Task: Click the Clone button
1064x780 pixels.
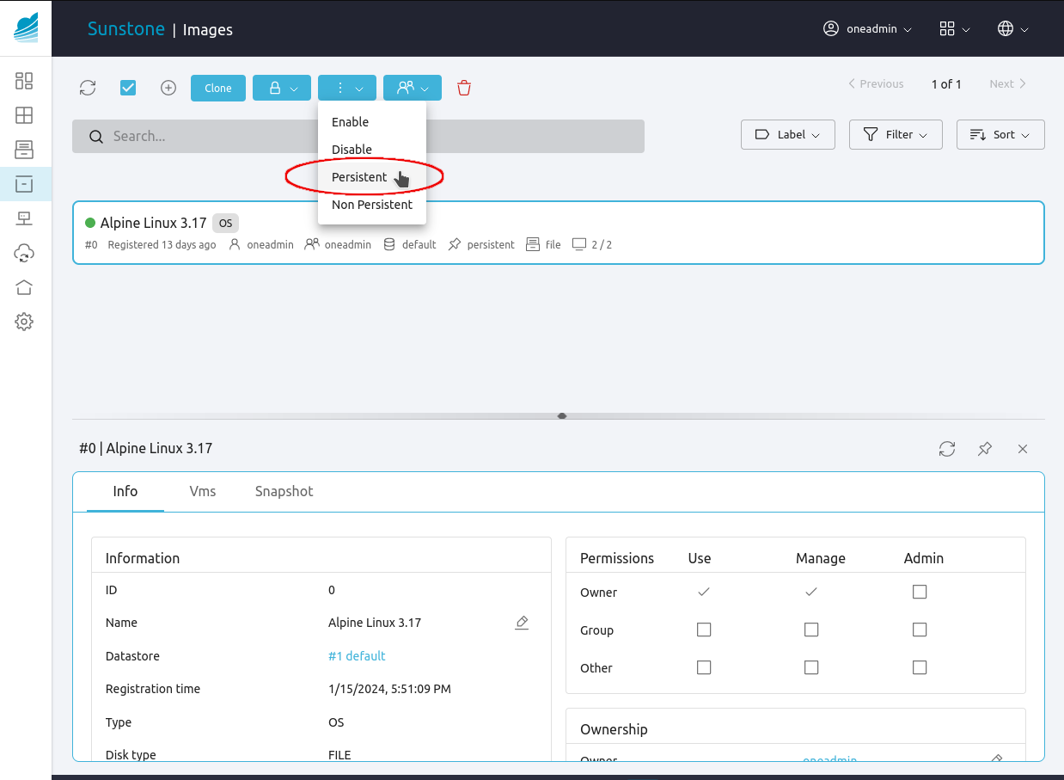Action: (218, 88)
